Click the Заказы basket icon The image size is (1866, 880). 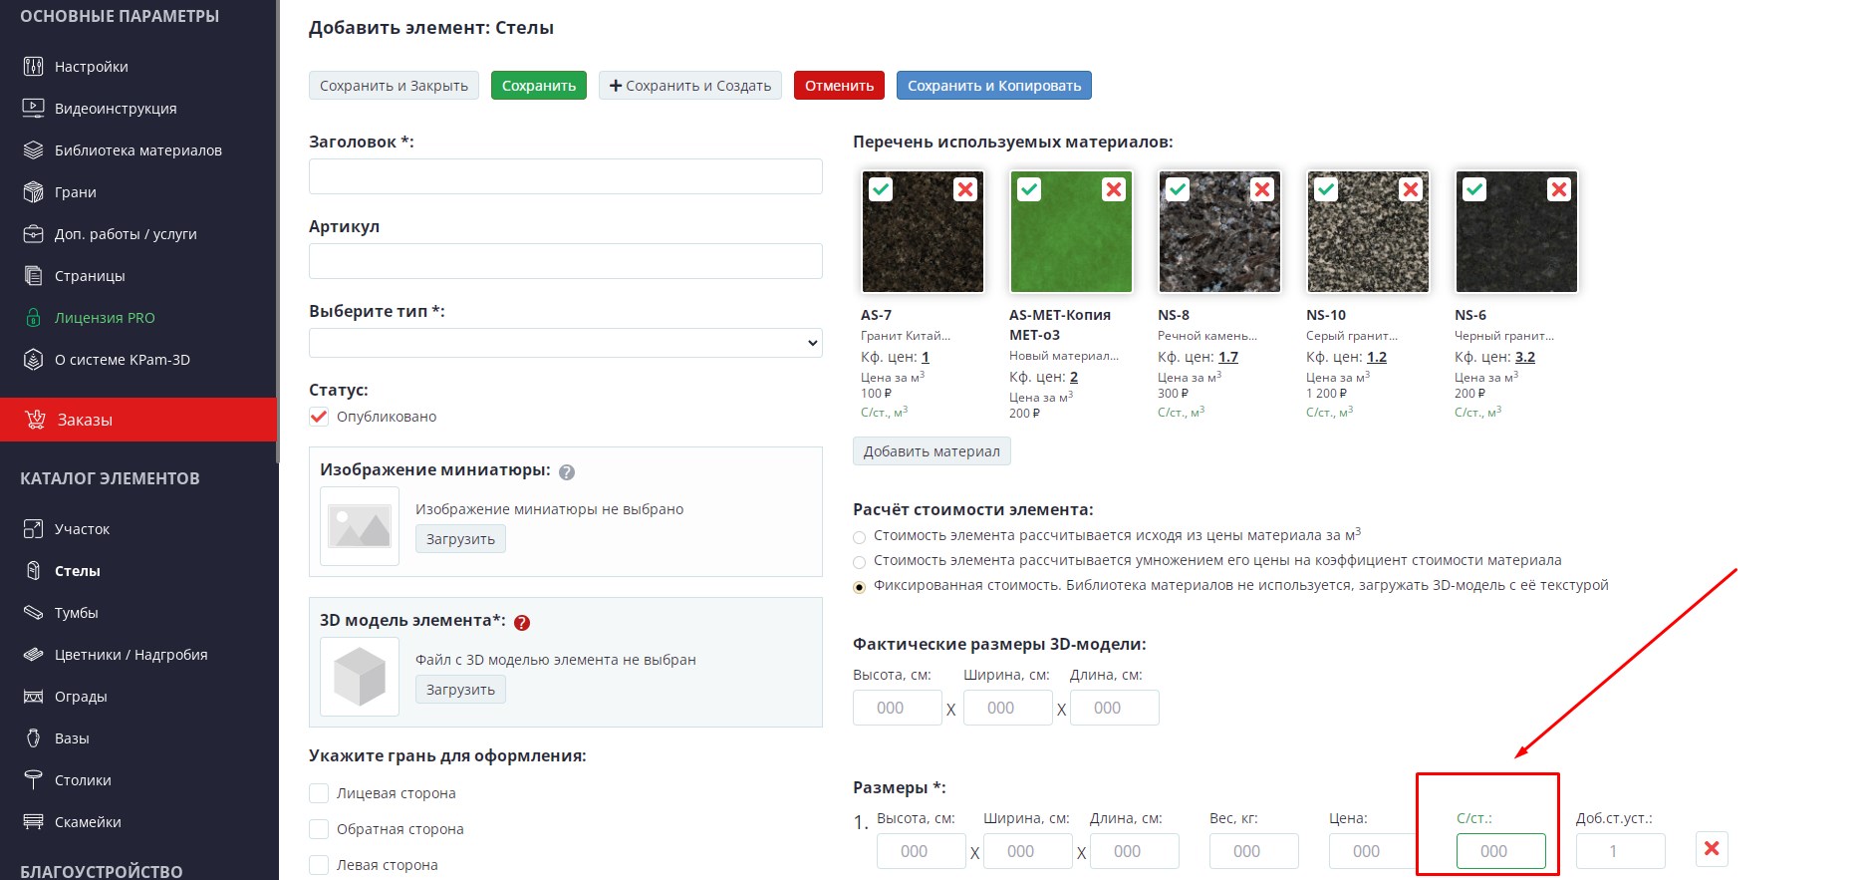pos(36,420)
